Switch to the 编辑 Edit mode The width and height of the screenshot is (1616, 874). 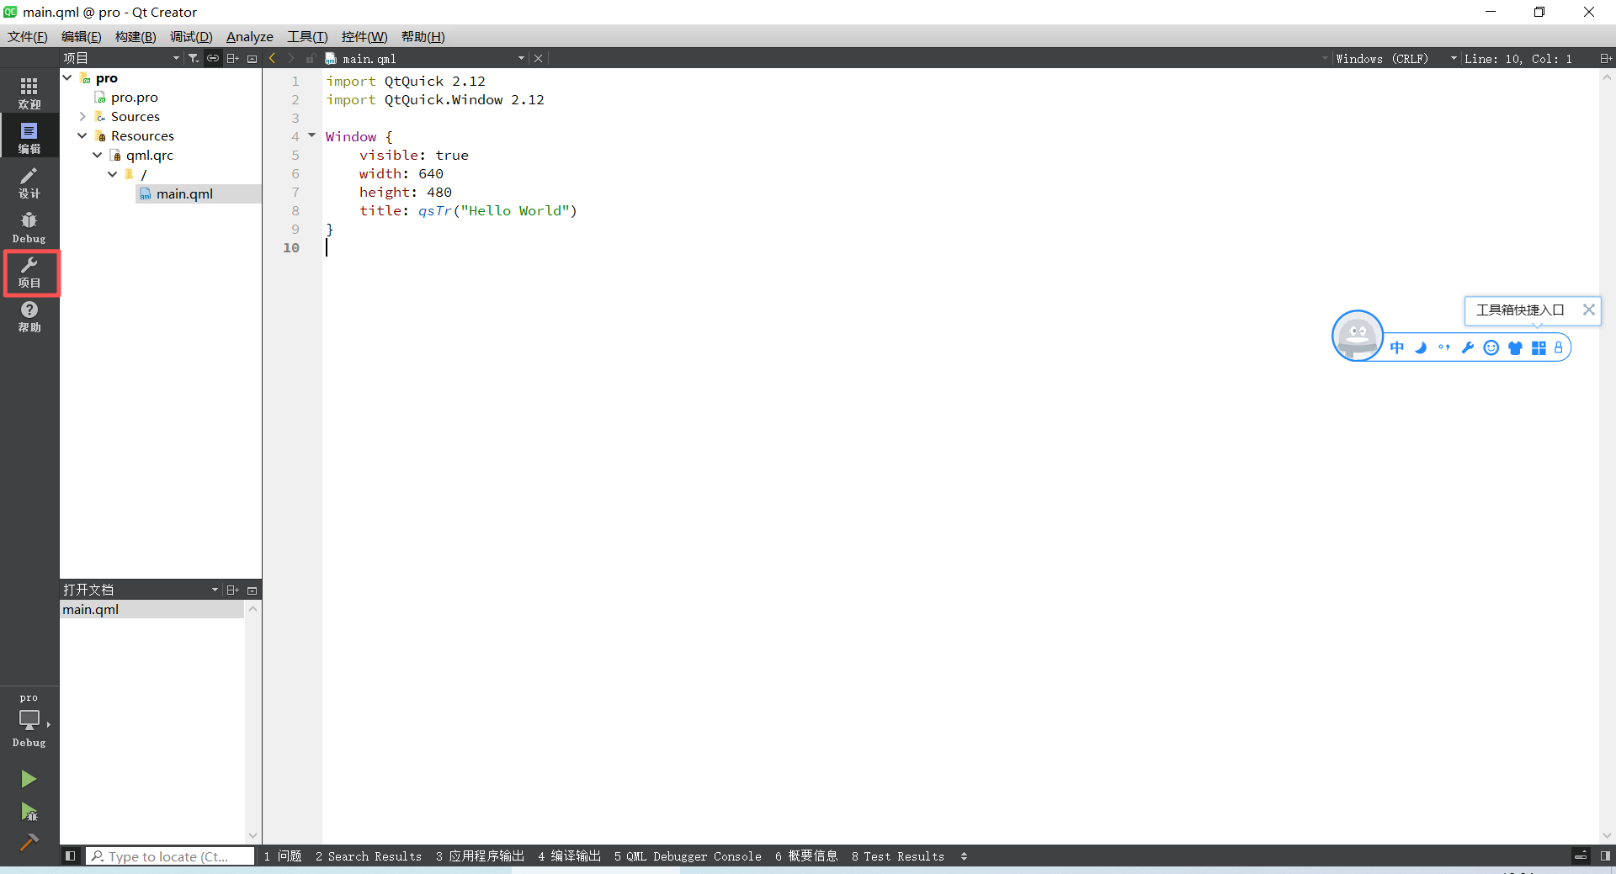pos(29,137)
